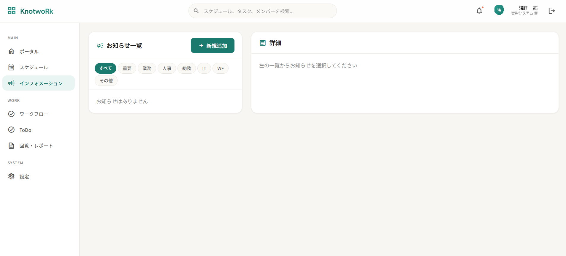
Task: Click the KnotwoRk grid logo icon
Action: [x=12, y=11]
